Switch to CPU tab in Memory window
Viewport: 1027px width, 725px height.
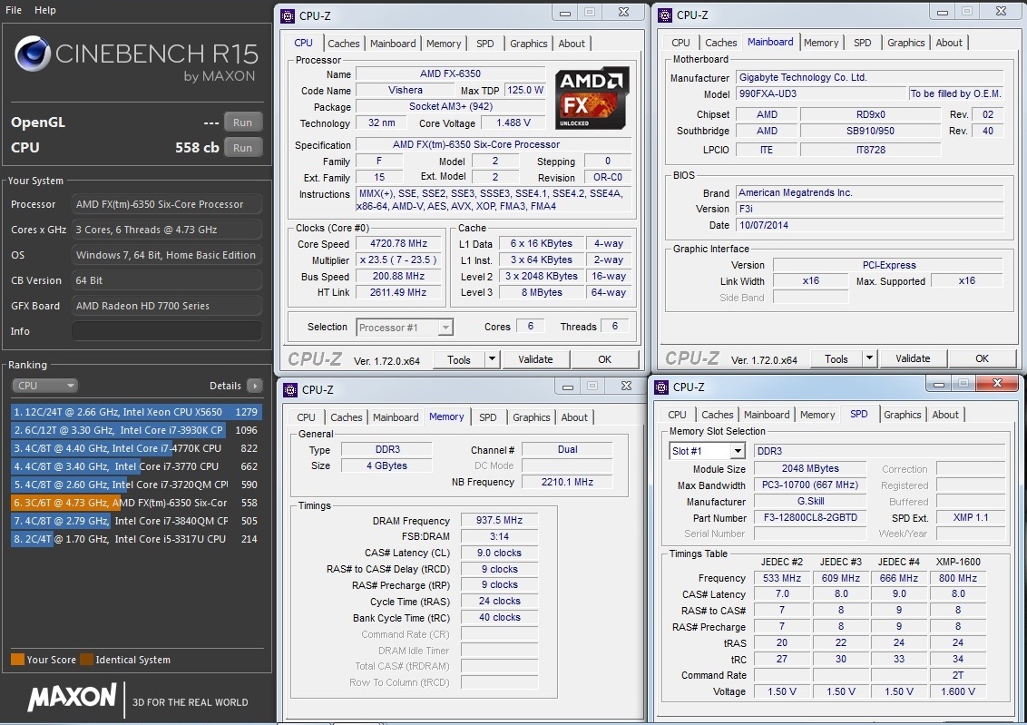[x=306, y=417]
